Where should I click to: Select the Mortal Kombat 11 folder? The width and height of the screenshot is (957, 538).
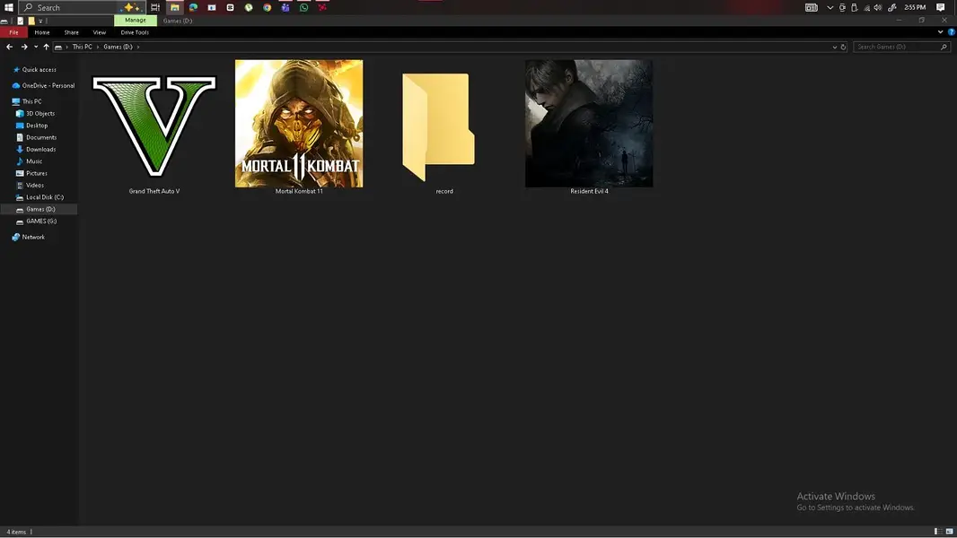click(299, 127)
